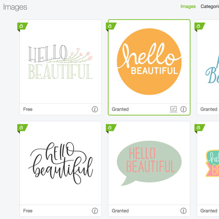Screen dimensions: 219x219
Task: Click the Cricut Access badge on the teal banner card
Action: (200, 128)
